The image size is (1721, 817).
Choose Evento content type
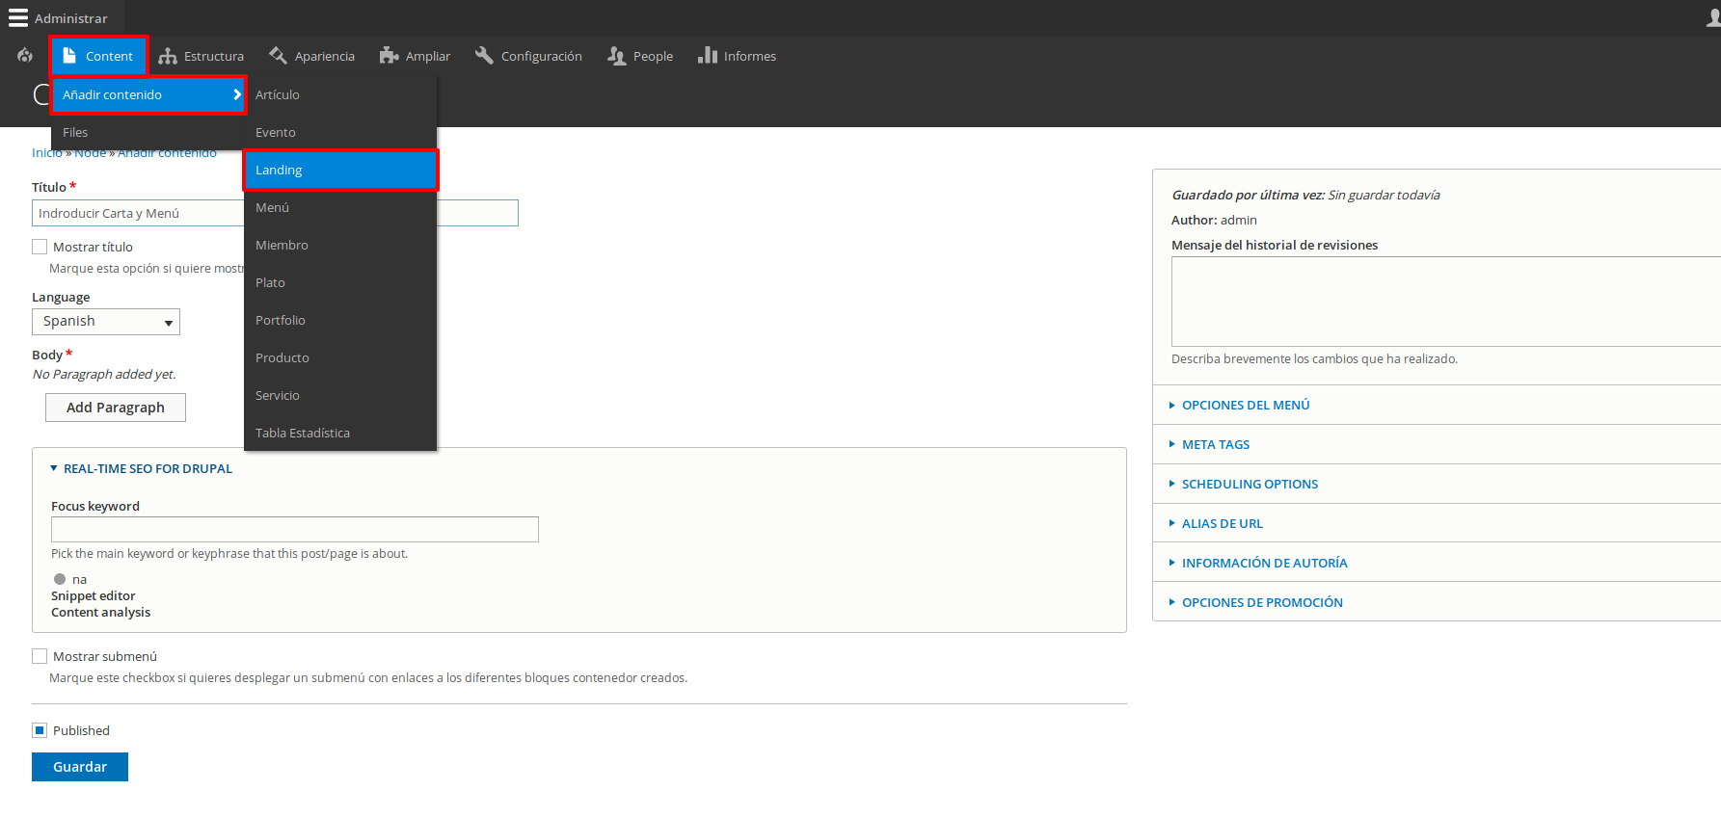click(340, 132)
